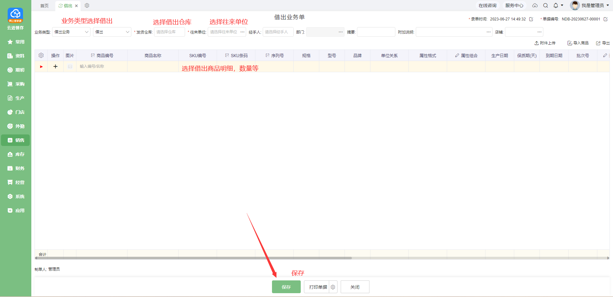
Task: Click the scrollbar right arrow
Action: click(608, 258)
